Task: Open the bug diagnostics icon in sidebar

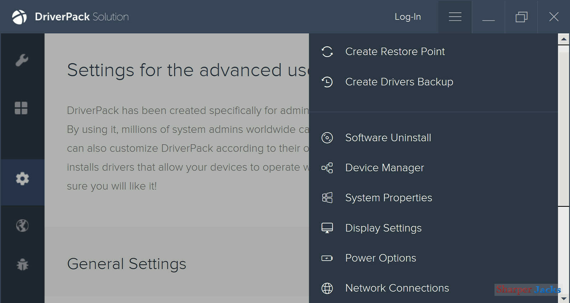Action: pos(22,265)
